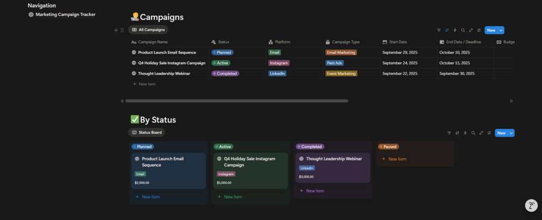The height and width of the screenshot is (220, 542).
Task: Open dropdown arrow next to Campaigns New button
Action: [502, 30]
